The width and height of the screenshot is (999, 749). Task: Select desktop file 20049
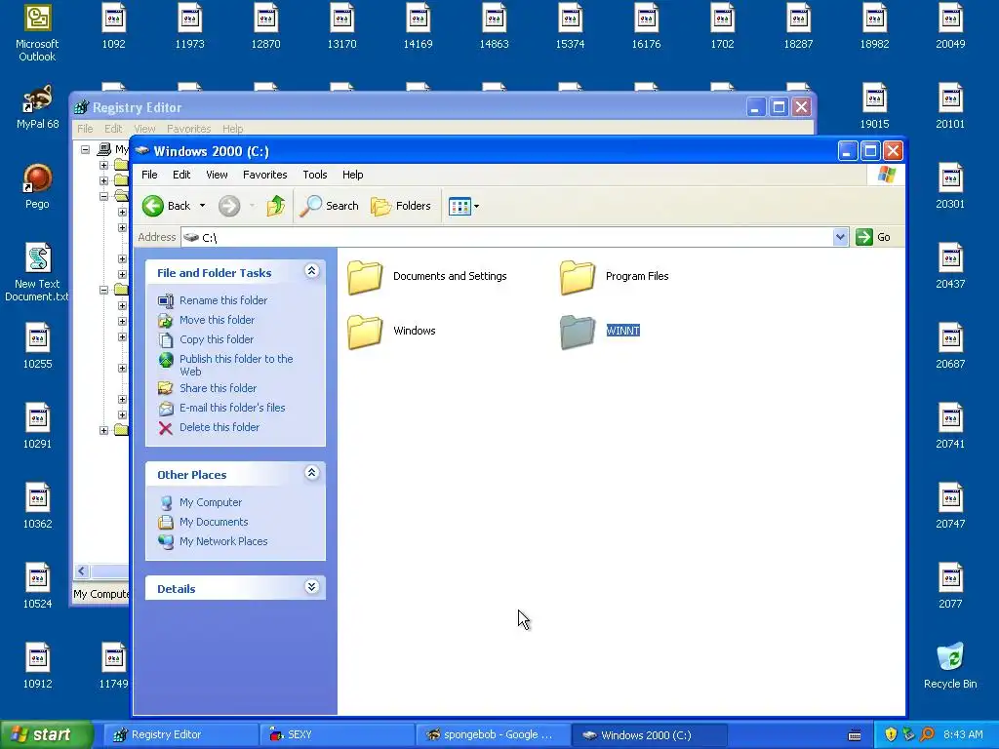coord(950,26)
